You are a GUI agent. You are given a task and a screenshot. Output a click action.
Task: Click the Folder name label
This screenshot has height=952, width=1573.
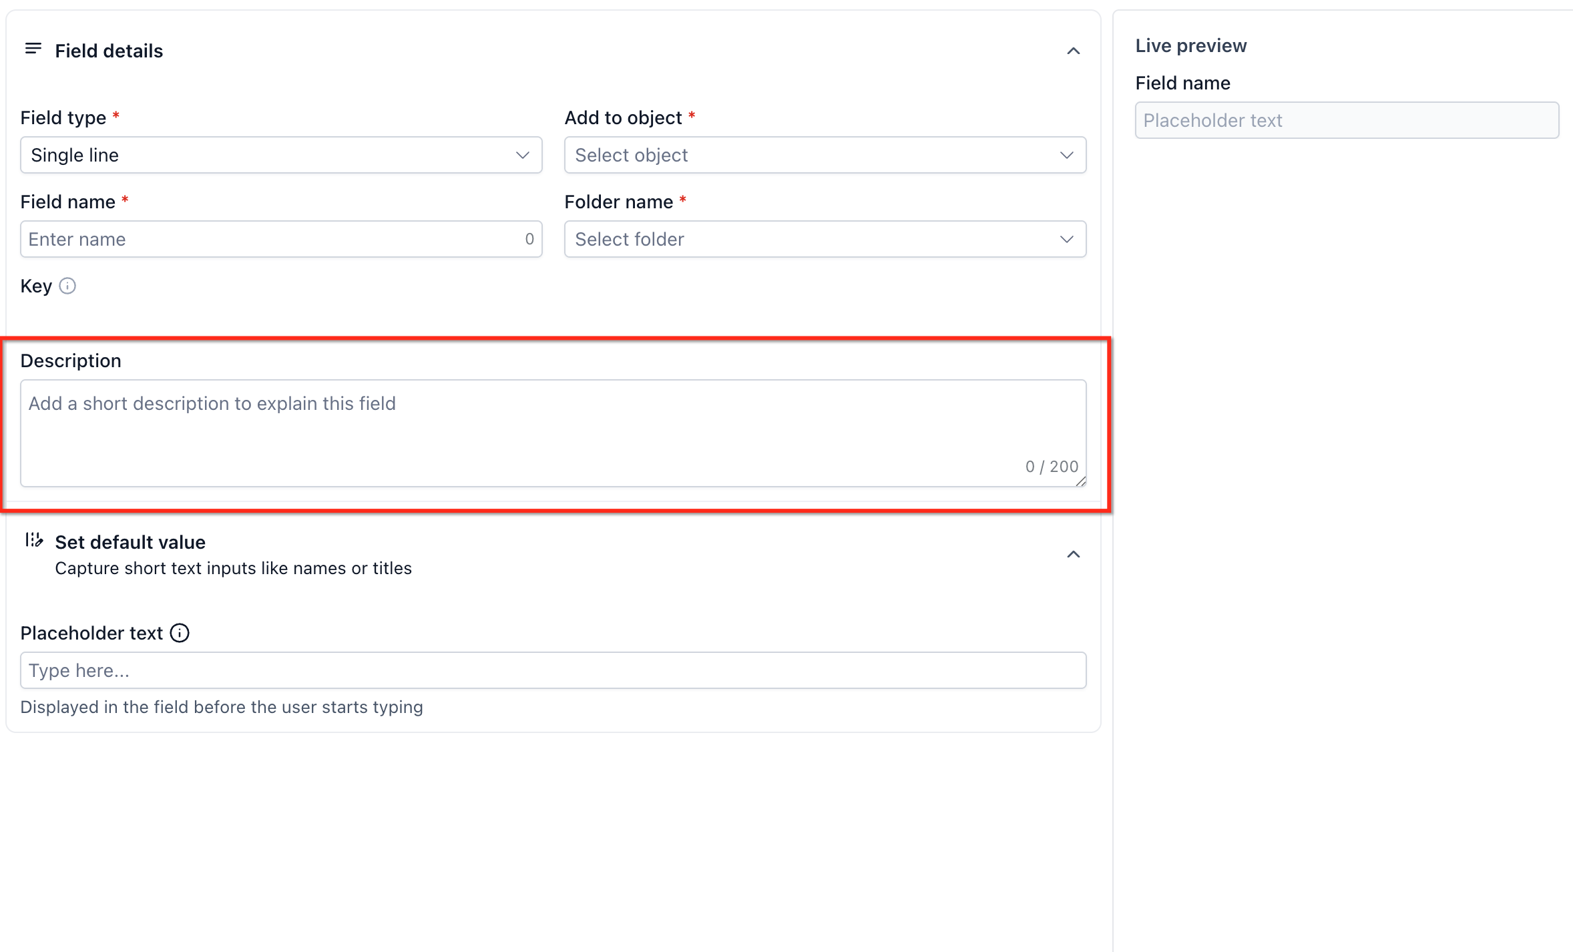(618, 202)
